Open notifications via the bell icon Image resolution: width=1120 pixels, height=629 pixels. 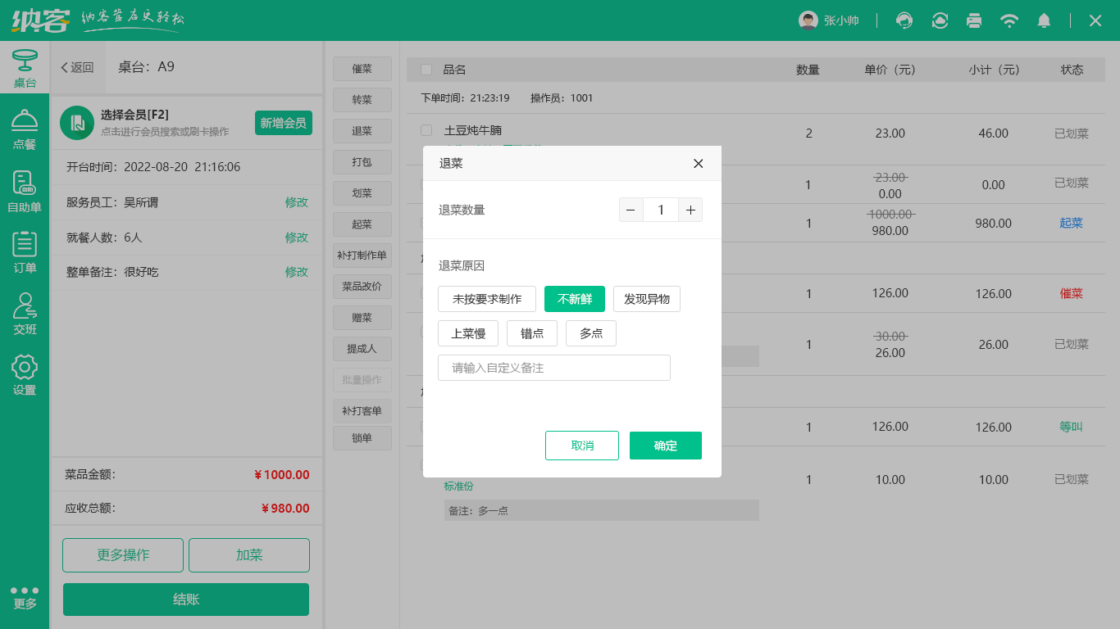click(x=1045, y=20)
